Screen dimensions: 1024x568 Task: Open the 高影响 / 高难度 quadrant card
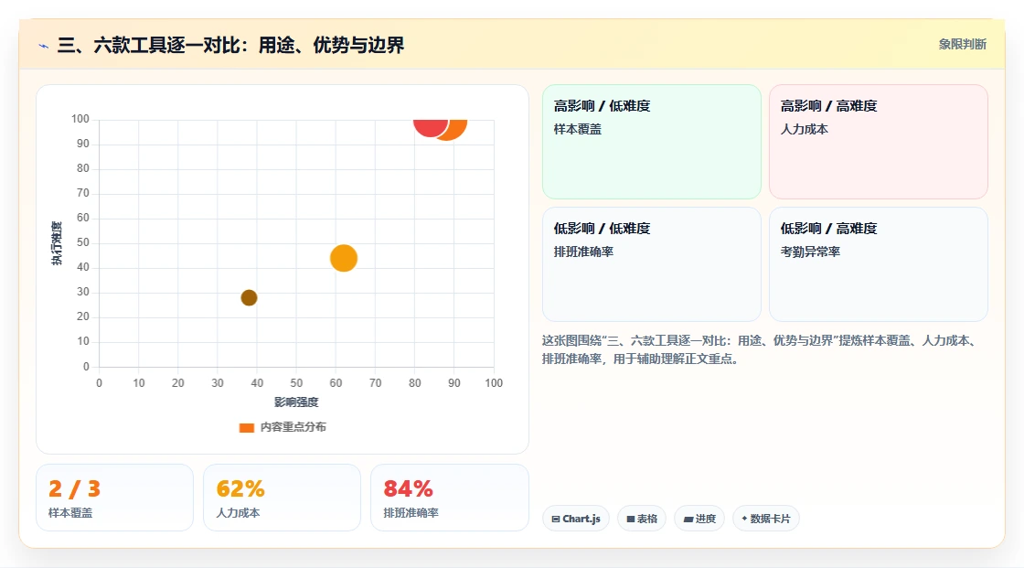click(x=879, y=142)
